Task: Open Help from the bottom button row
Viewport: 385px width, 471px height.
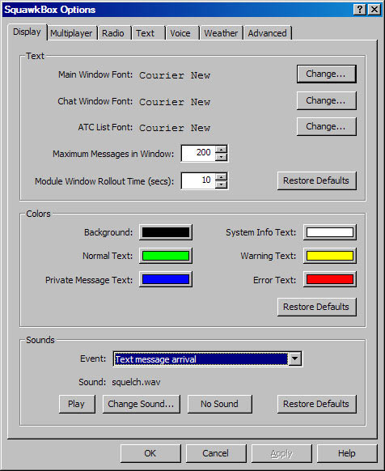Action: click(347, 453)
